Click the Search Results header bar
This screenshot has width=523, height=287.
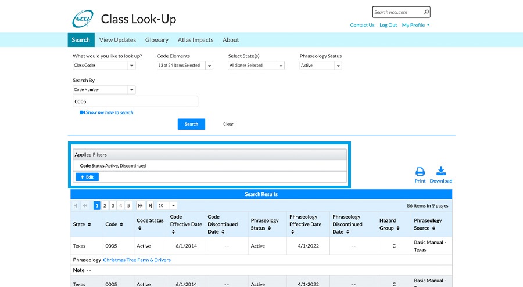(261, 194)
